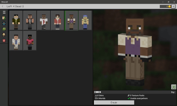Click the blue character sidebar icon
Viewport: 177px width, 106px height.
click(x=4, y=24)
